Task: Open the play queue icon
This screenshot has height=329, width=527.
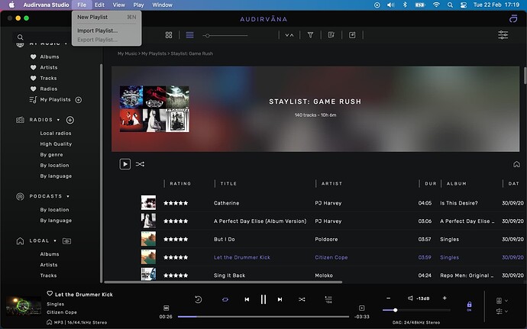Action: [x=328, y=299]
